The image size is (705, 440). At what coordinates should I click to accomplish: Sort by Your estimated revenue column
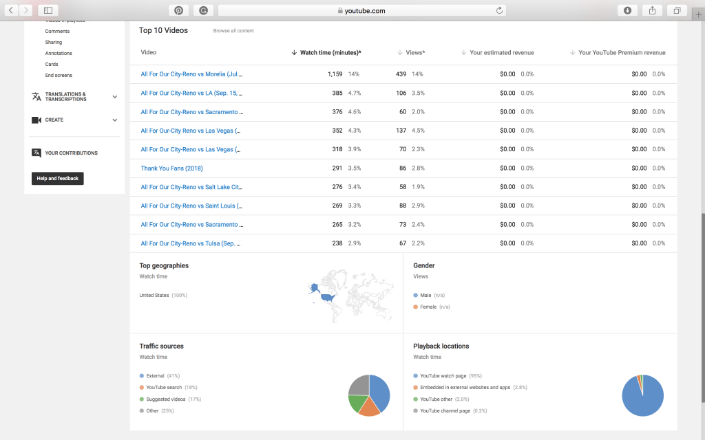coord(501,52)
